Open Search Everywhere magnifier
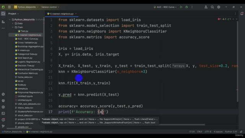 tap(212, 7)
